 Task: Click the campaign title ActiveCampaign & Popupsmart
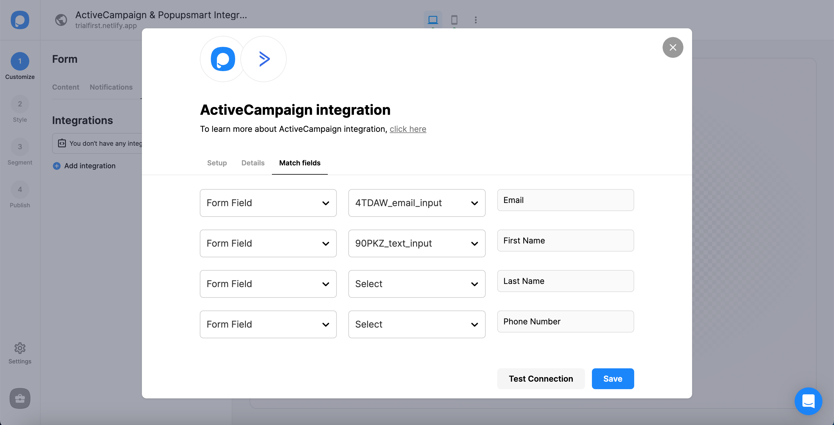pyautogui.click(x=161, y=15)
